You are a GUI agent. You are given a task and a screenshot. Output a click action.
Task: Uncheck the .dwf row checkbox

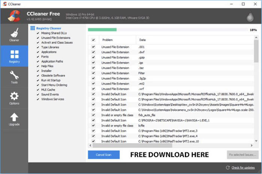(x=93, y=52)
